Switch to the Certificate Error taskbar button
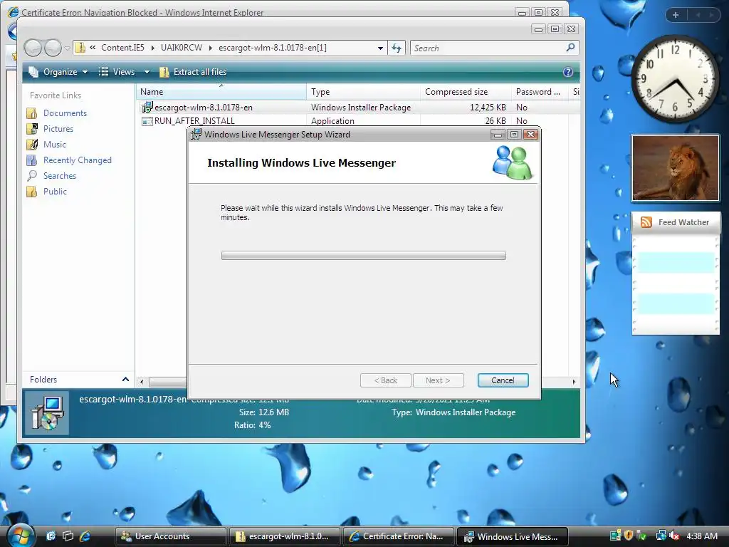 [x=399, y=536]
